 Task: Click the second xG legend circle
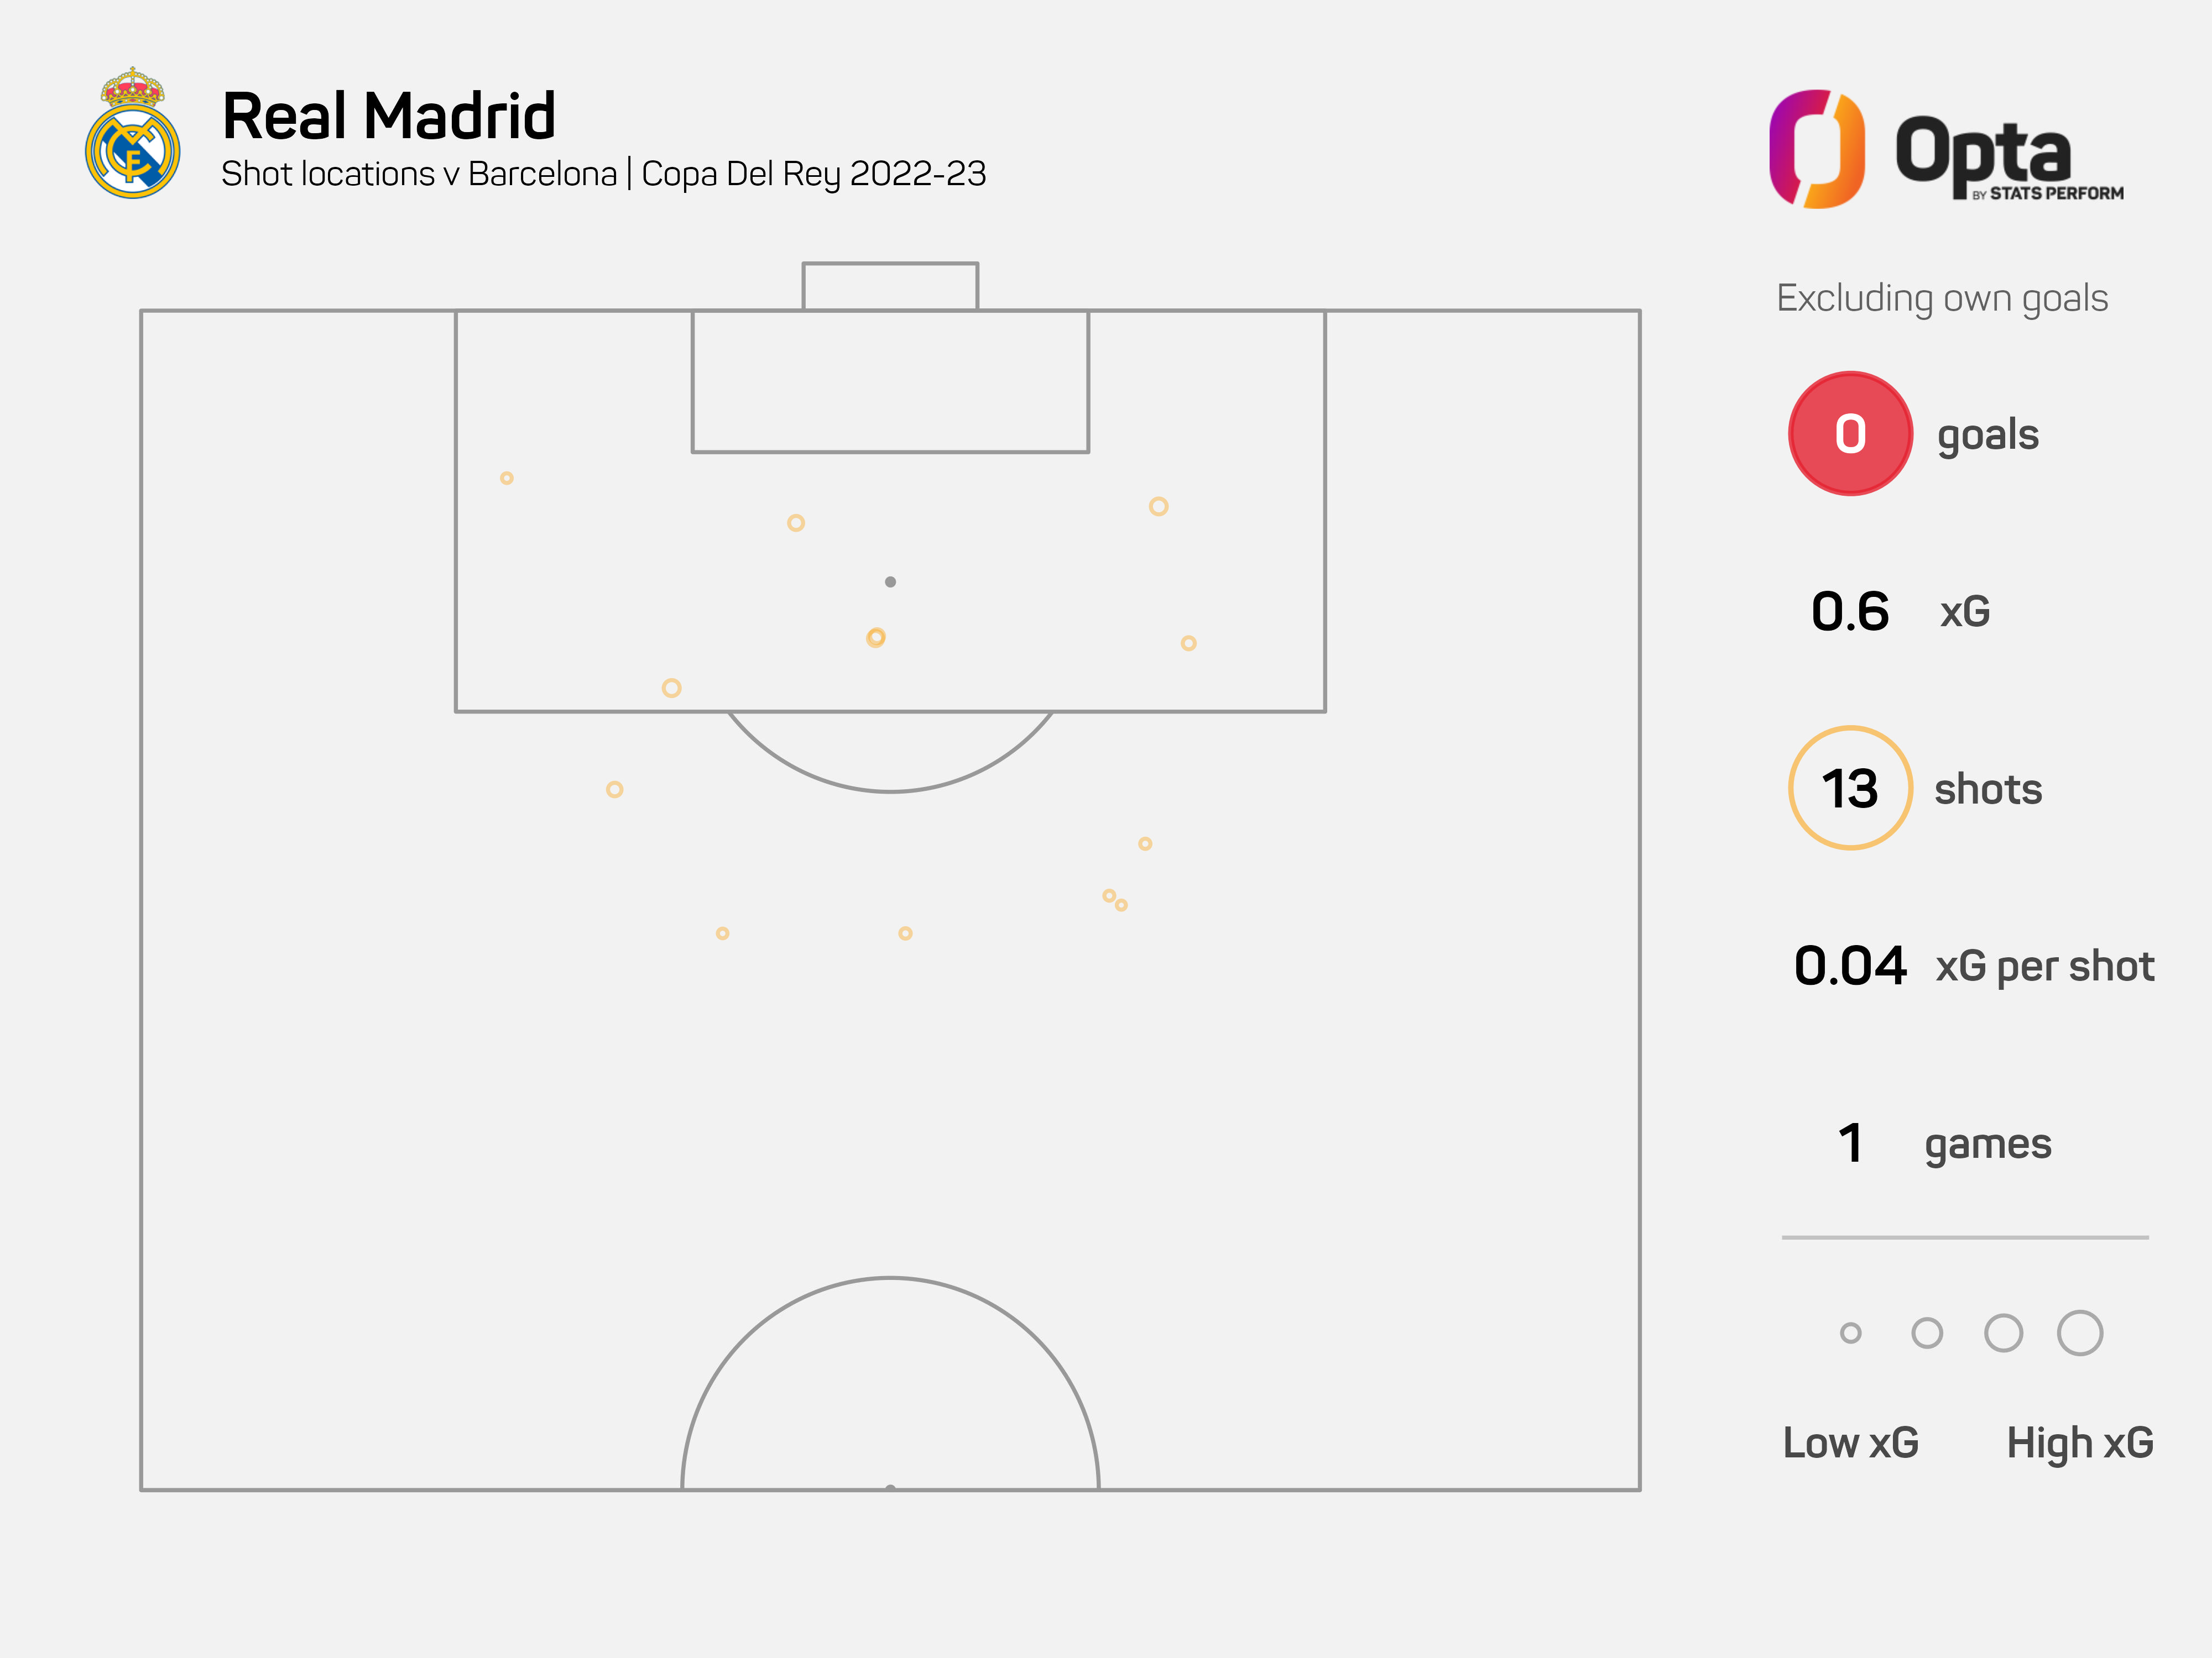point(1927,1332)
